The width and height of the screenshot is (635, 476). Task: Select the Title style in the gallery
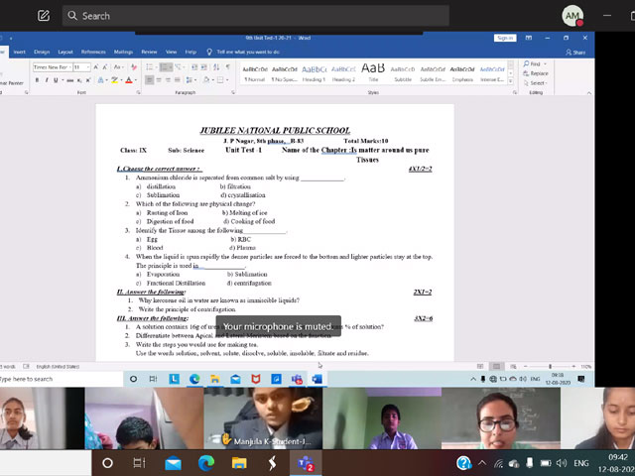point(373,71)
